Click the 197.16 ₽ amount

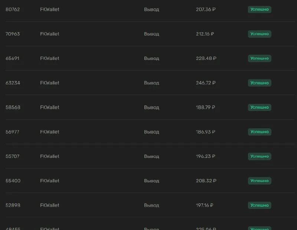coord(205,205)
